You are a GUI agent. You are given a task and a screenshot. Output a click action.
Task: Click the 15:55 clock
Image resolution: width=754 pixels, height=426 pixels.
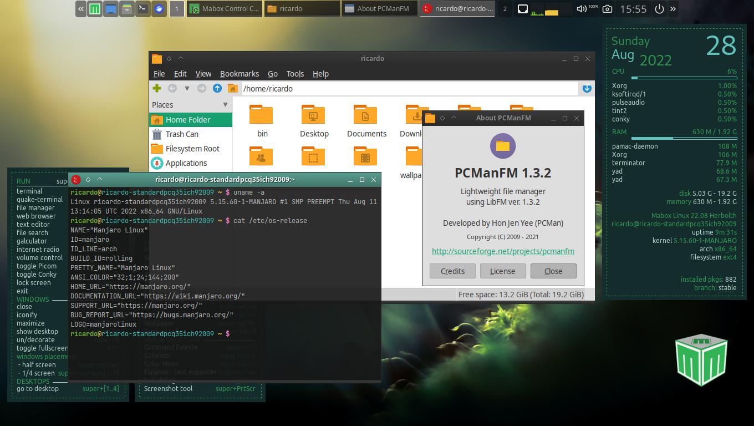pyautogui.click(x=633, y=9)
